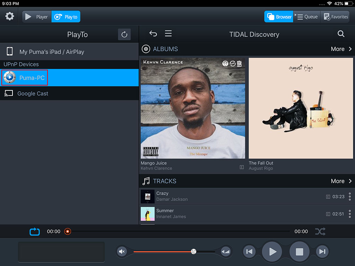The height and width of the screenshot is (266, 355).
Task: Click August Rigo artist name
Action: pyautogui.click(x=261, y=168)
